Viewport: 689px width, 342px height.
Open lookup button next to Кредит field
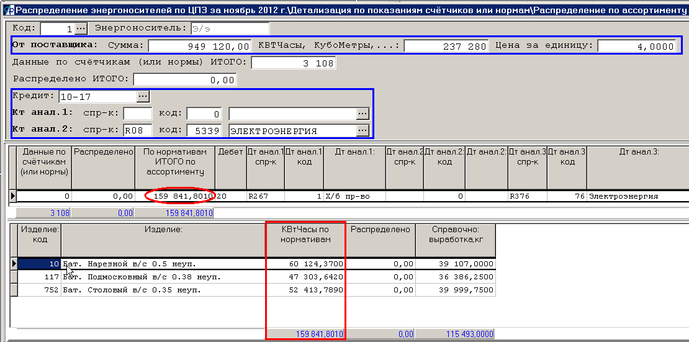(143, 96)
